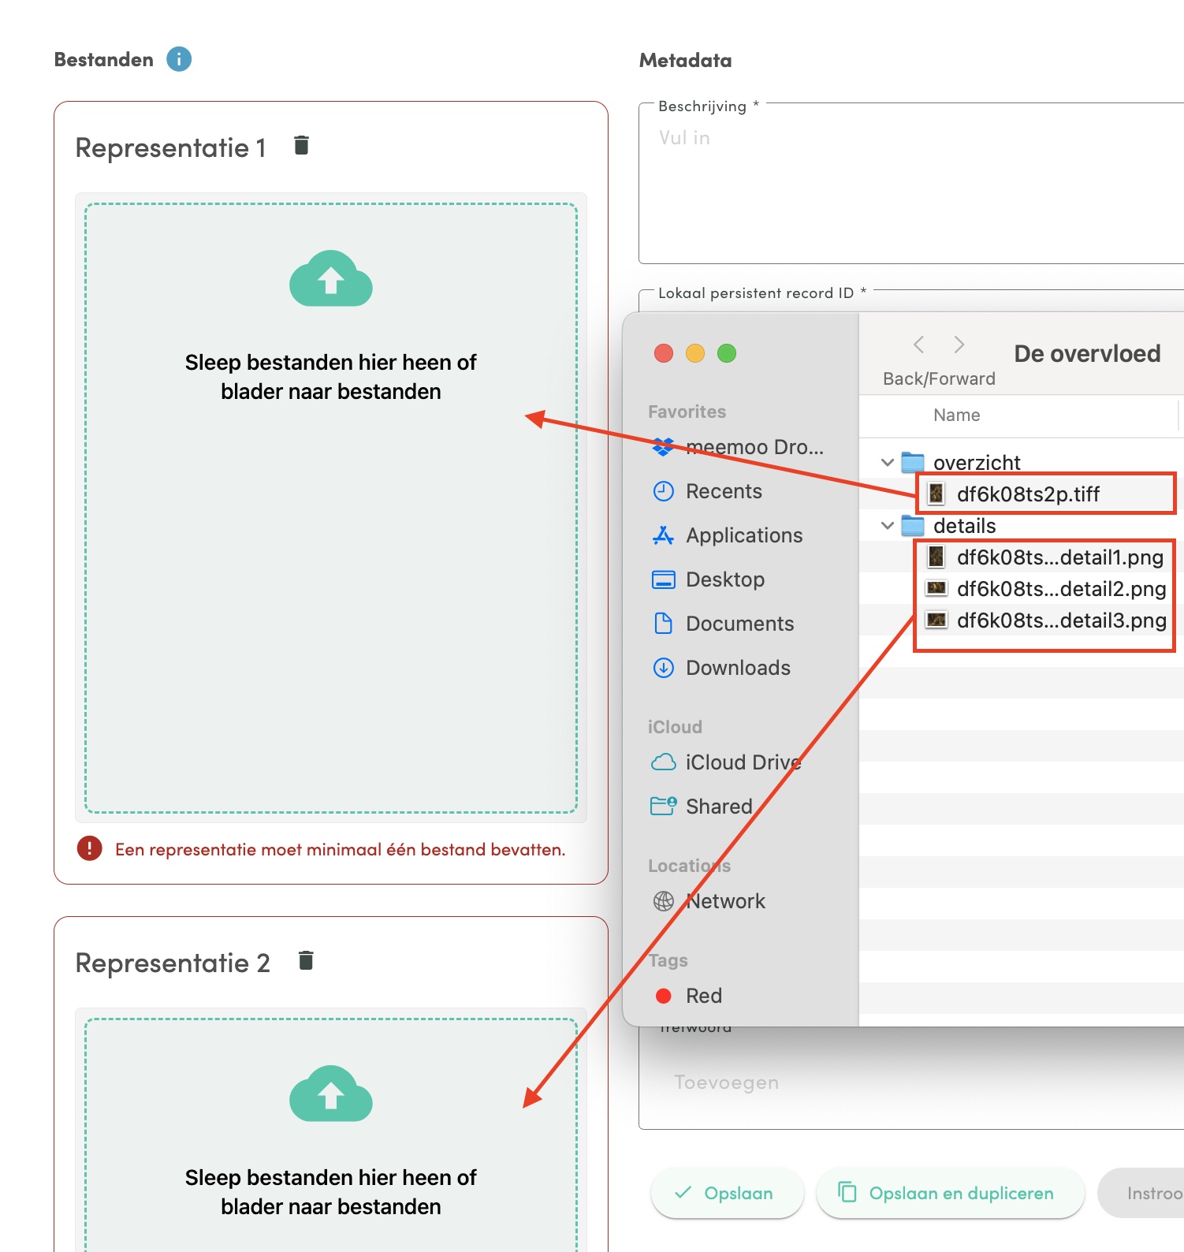The image size is (1184, 1252).
Task: Select the details folder row
Action: (x=1022, y=525)
